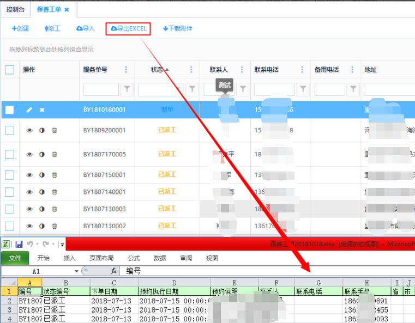Click the 服务单号 filter input field
Viewport: 415px width, 323px height.
(101, 89)
